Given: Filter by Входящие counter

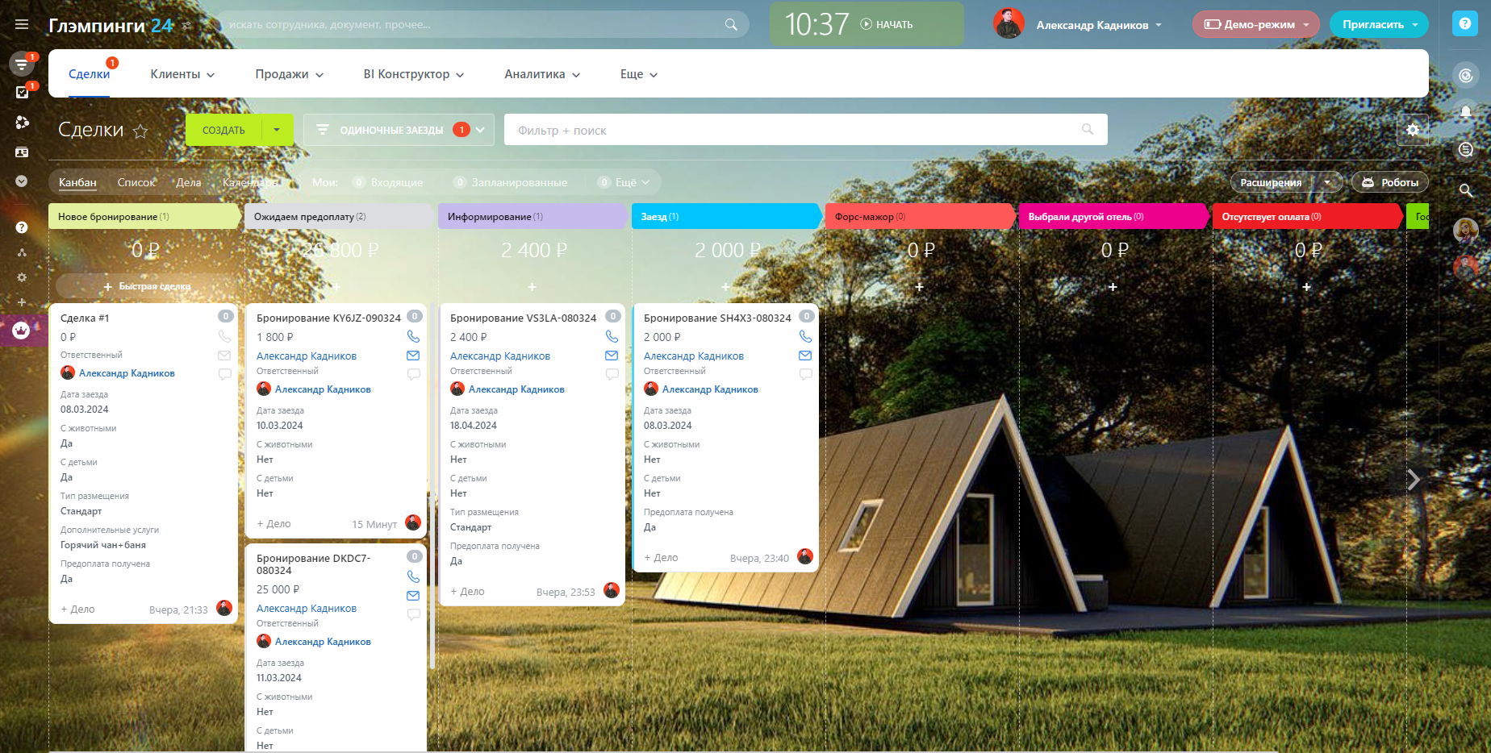Looking at the screenshot, I should (388, 182).
